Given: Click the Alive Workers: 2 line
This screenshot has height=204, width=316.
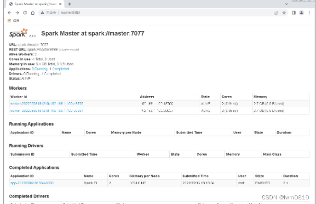Looking at the screenshot, I should pyautogui.click(x=23, y=54).
